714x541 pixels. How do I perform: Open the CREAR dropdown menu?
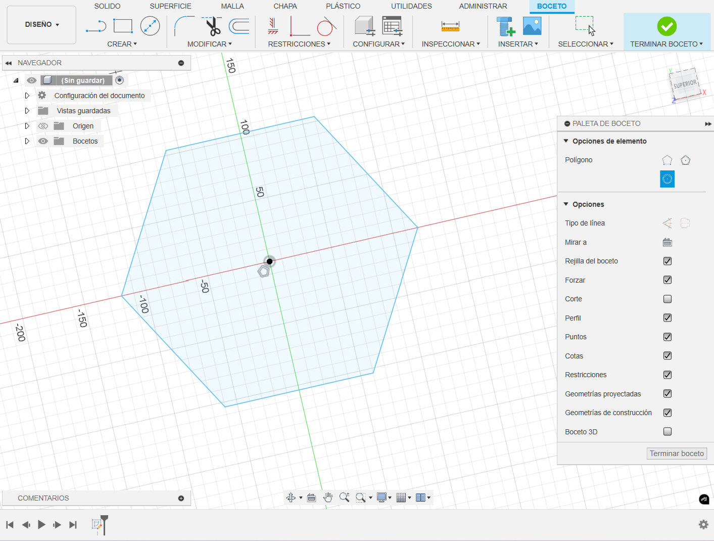[122, 44]
